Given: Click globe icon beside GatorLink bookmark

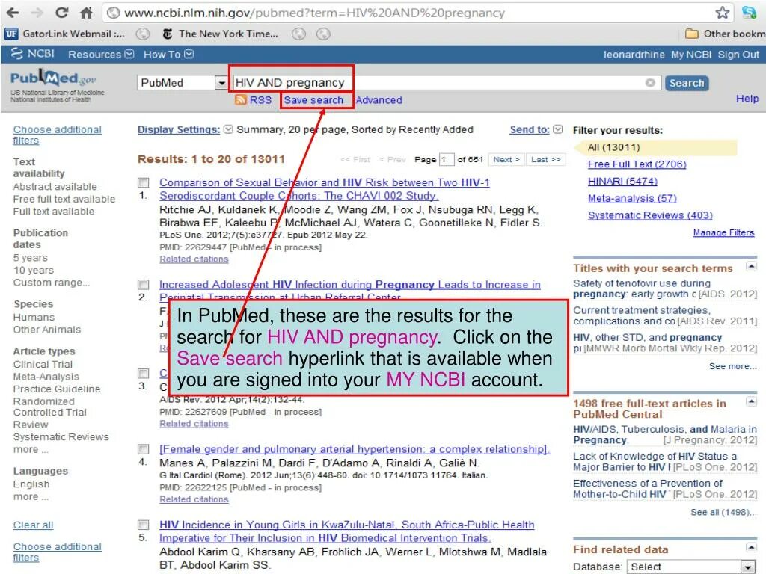Looking at the screenshot, I should pyautogui.click(x=143, y=34).
